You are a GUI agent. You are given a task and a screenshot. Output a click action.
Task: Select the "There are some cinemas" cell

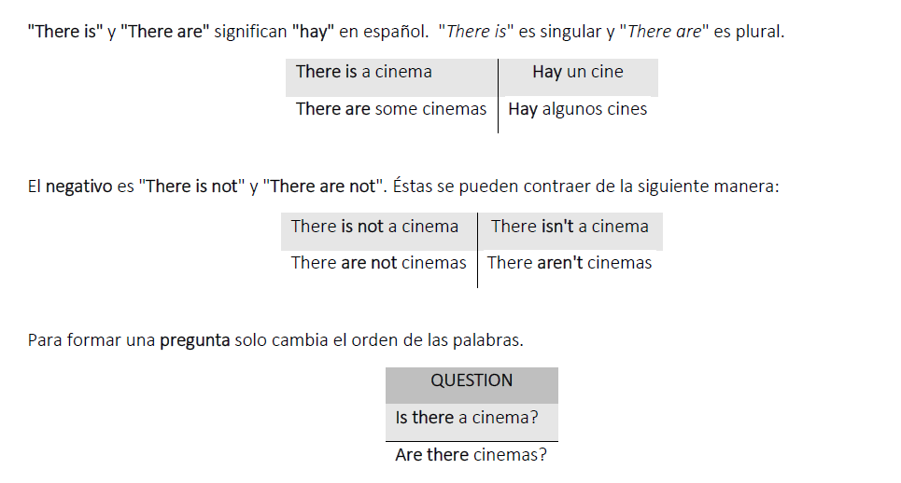[390, 109]
